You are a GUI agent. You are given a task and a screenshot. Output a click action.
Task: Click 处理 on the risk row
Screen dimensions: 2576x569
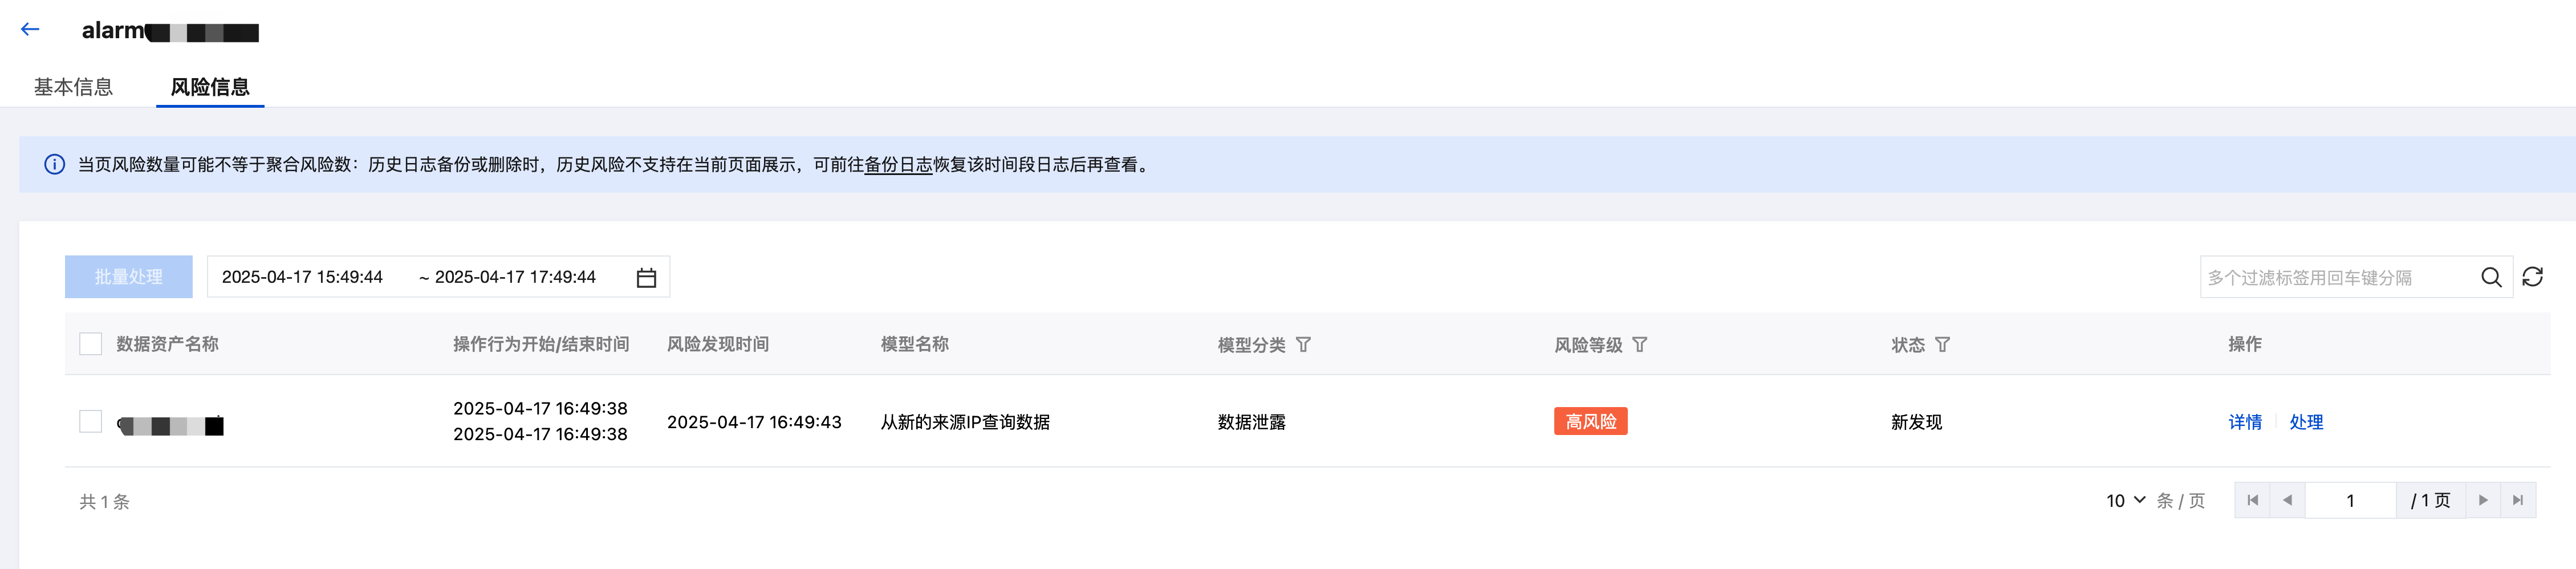tap(2306, 422)
